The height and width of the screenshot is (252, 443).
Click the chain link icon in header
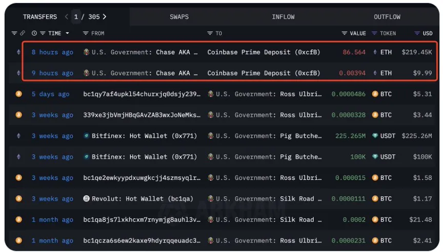[x=23, y=33]
